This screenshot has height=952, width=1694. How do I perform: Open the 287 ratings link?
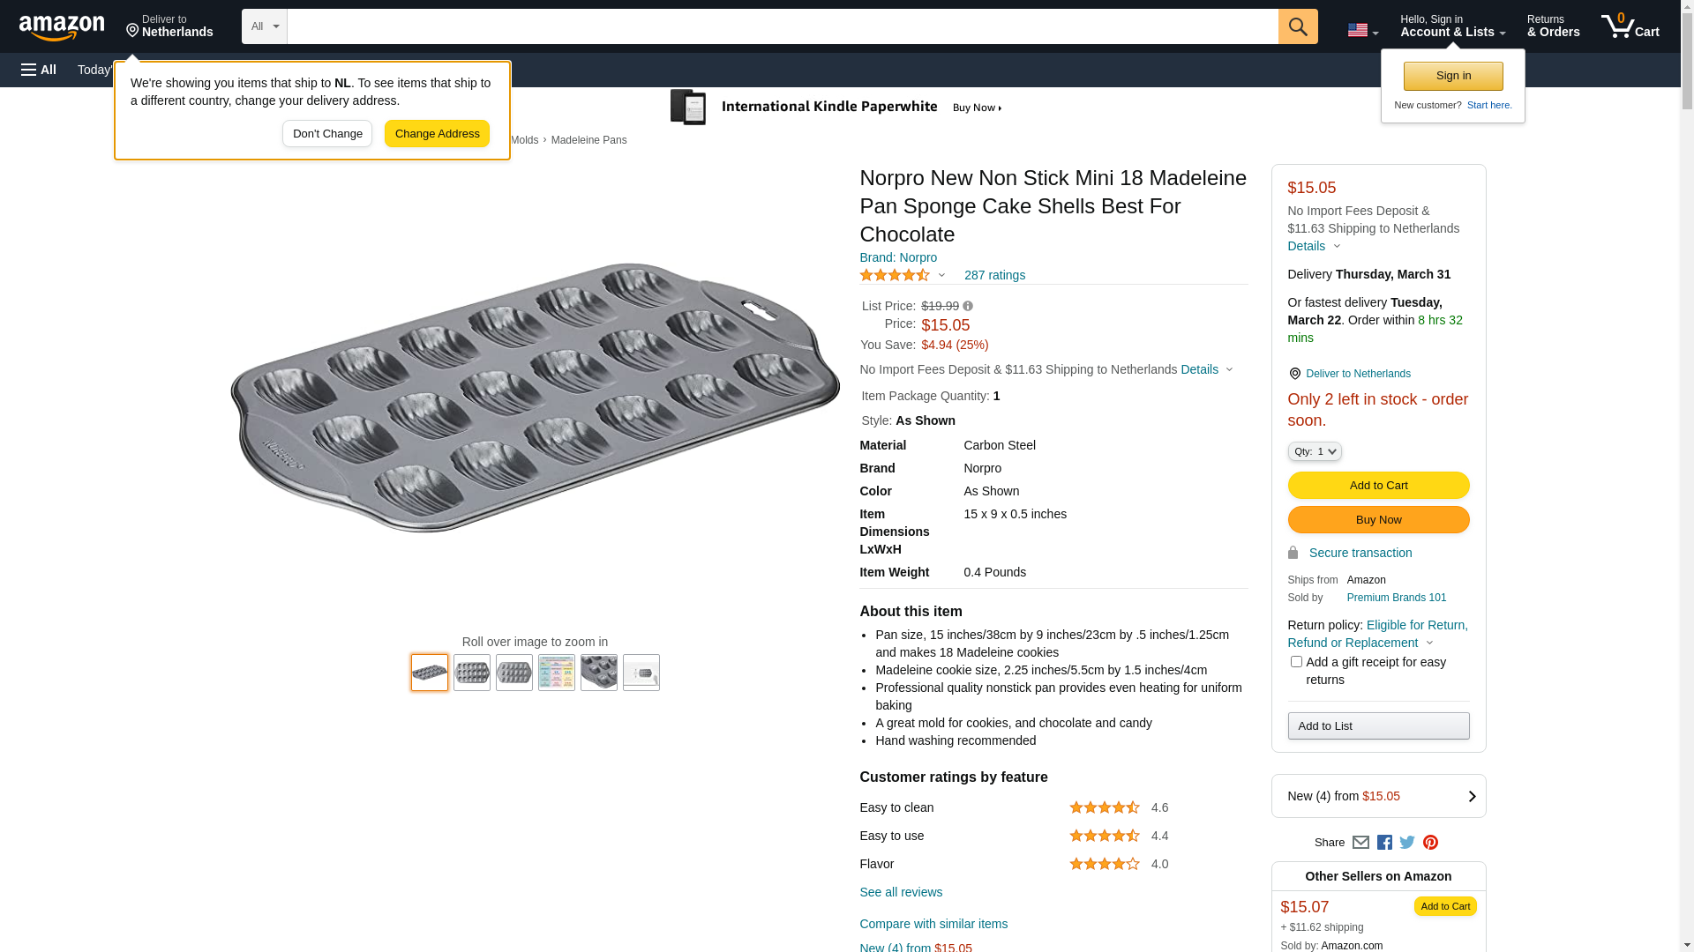coord(994,275)
